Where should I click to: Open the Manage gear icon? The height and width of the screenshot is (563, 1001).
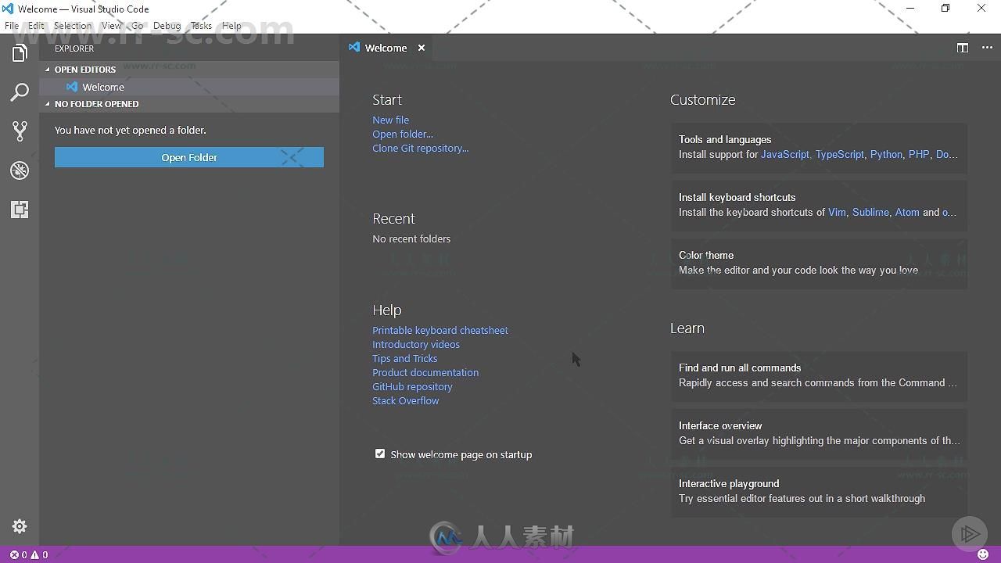(x=20, y=526)
